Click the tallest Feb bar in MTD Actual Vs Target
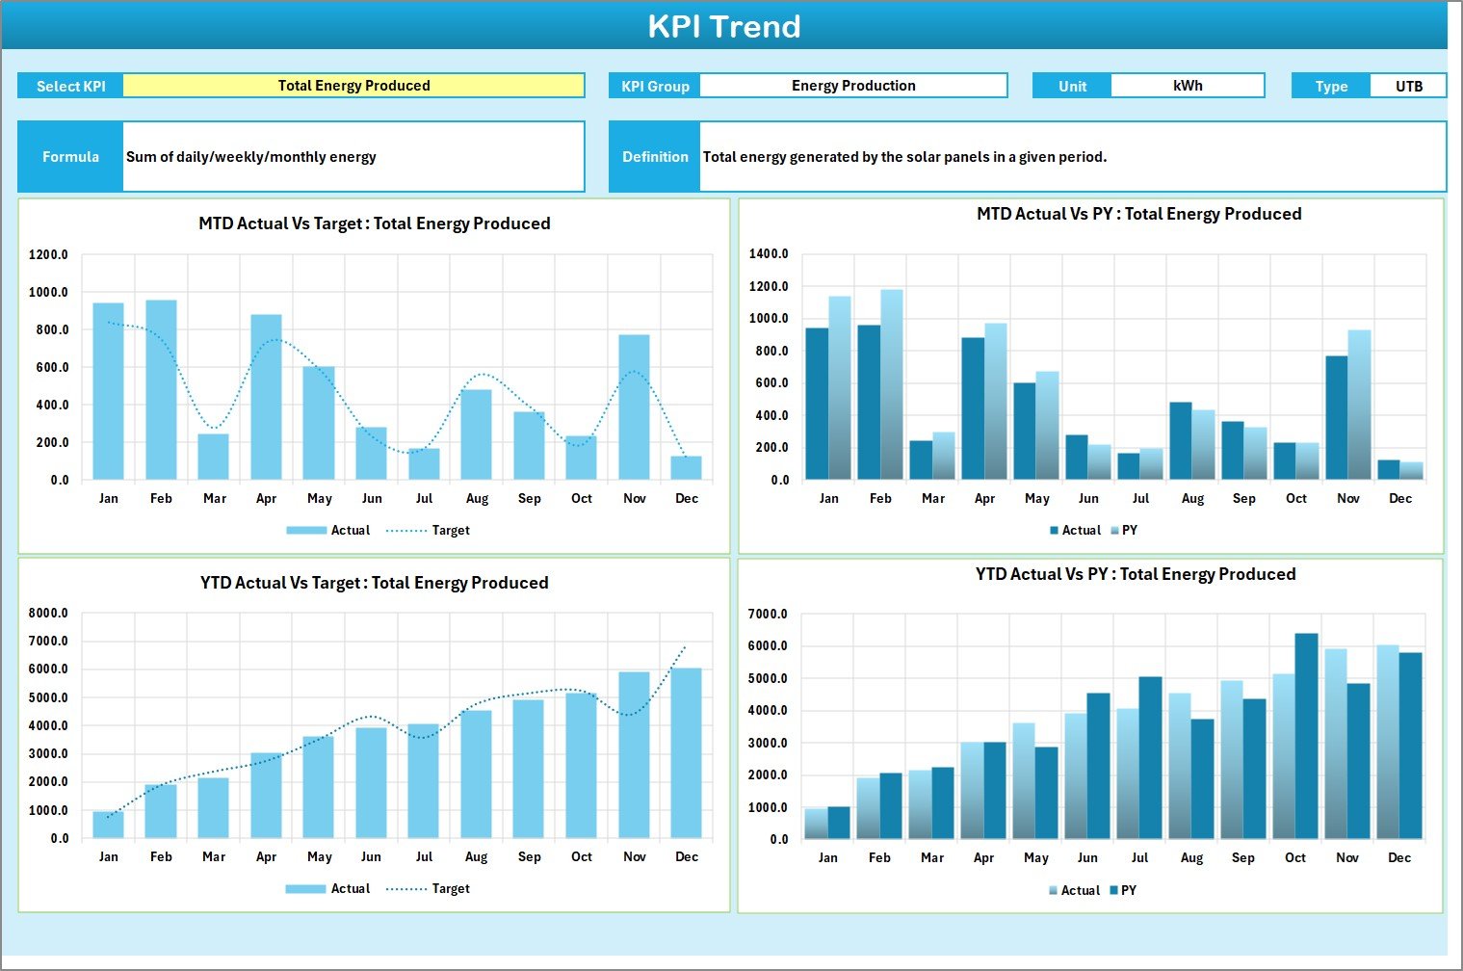The width and height of the screenshot is (1463, 971). click(161, 385)
